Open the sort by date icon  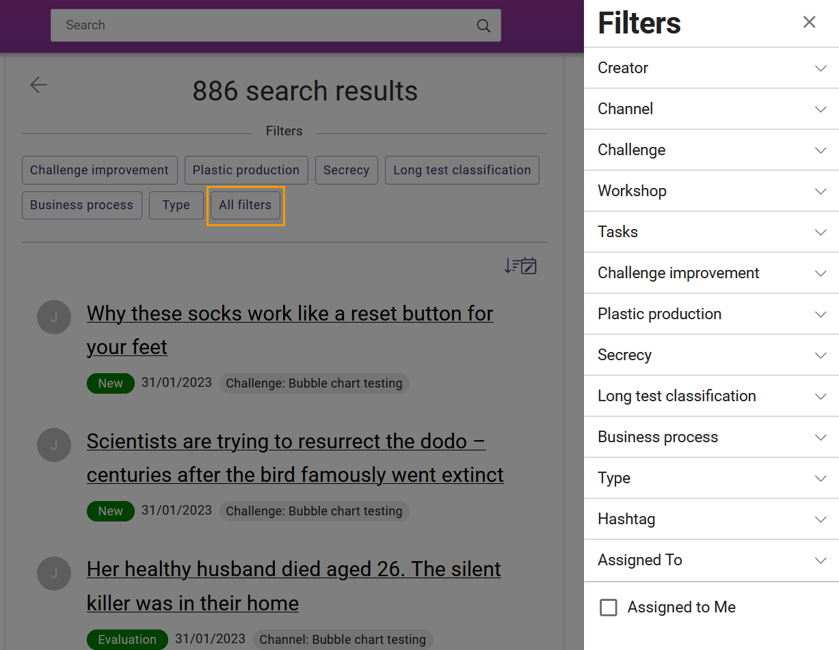point(520,266)
